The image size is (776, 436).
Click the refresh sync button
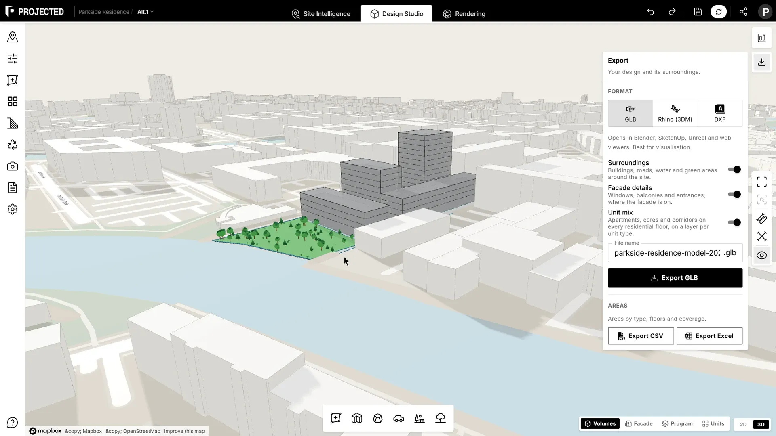tap(719, 12)
